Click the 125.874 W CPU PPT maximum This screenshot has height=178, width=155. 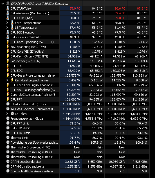pyautogui.click(x=118, y=99)
